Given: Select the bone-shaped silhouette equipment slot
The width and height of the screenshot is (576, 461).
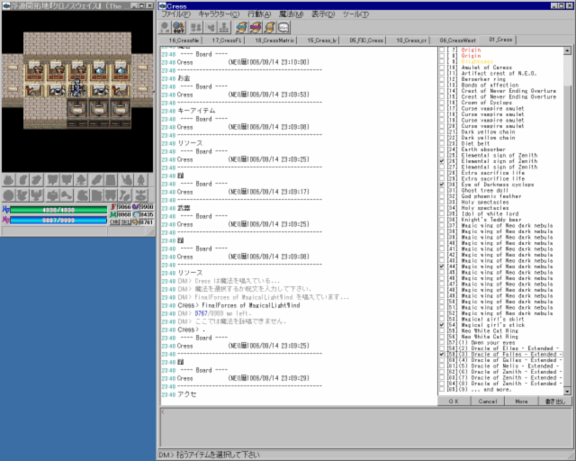Looking at the screenshot, I should (67, 195).
